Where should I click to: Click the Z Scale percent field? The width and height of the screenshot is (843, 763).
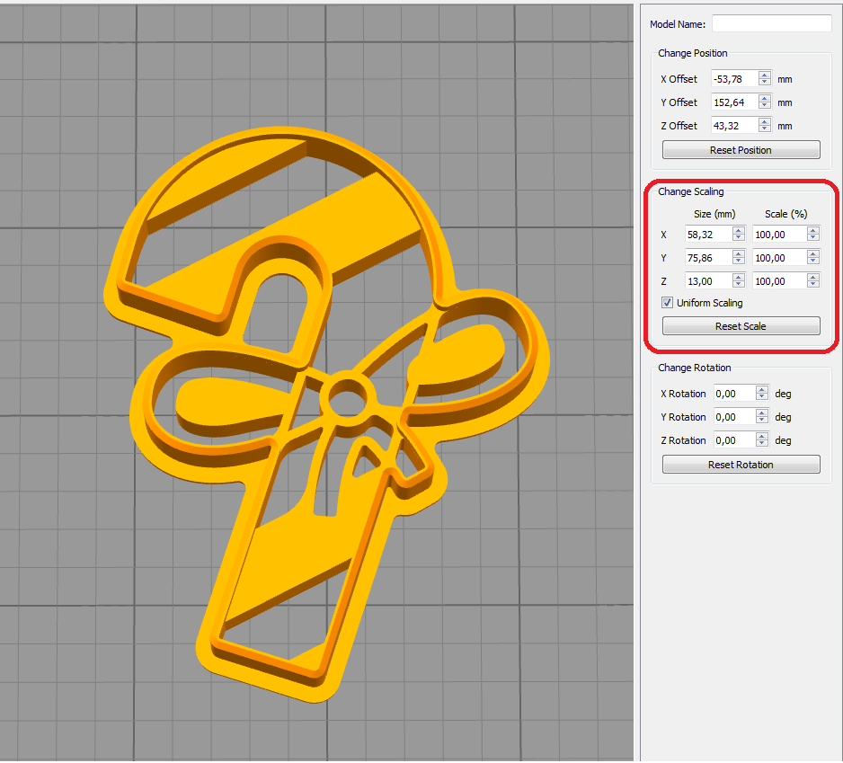(x=779, y=281)
